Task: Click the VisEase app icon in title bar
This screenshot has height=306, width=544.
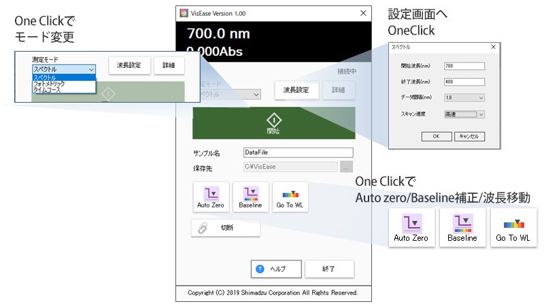Action: click(184, 13)
